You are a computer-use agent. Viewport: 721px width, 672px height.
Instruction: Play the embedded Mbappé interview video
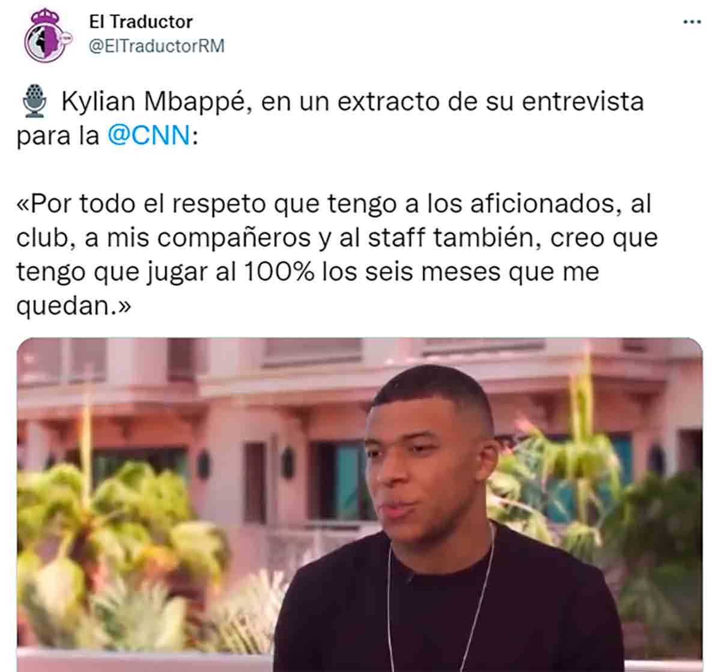pyautogui.click(x=359, y=504)
